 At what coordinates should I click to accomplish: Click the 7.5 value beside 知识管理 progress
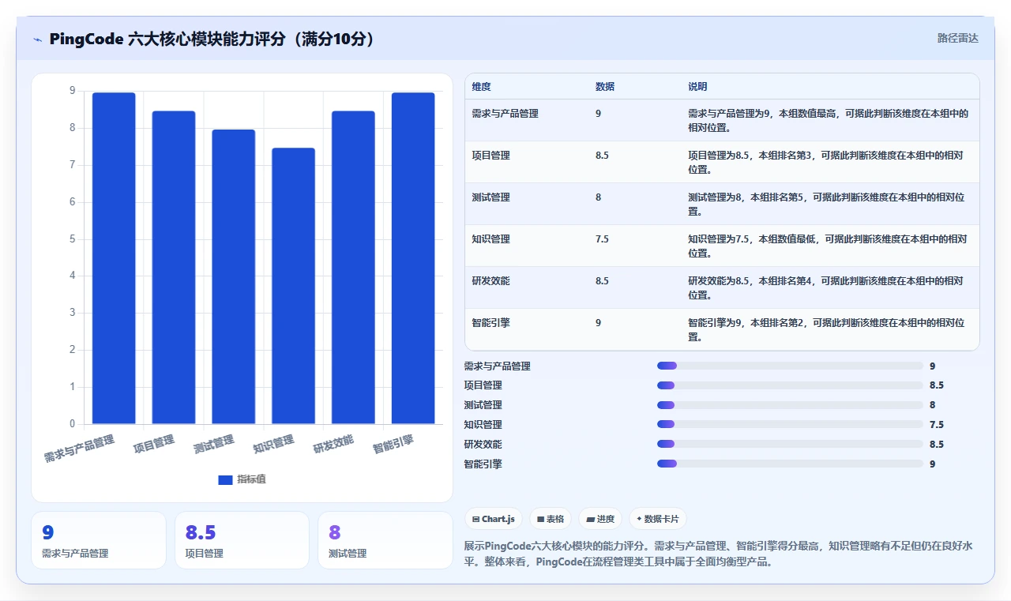coord(937,425)
